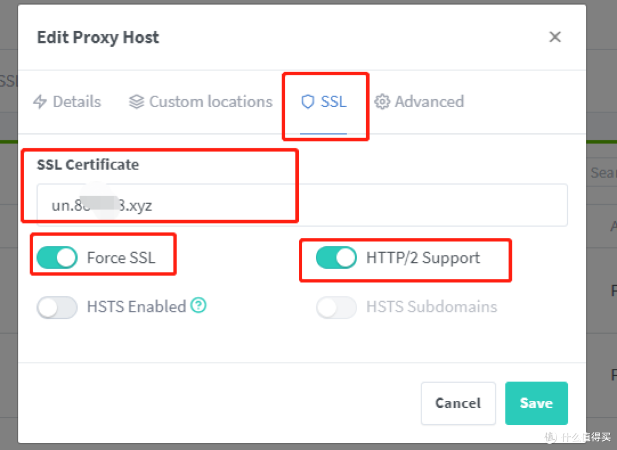Enable the HSTS Enabled switch
Screen dimensions: 617x450
[57, 307]
